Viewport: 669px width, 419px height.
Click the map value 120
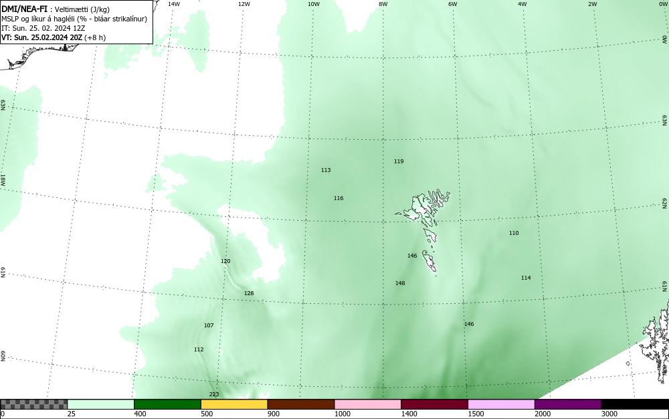tap(225, 261)
